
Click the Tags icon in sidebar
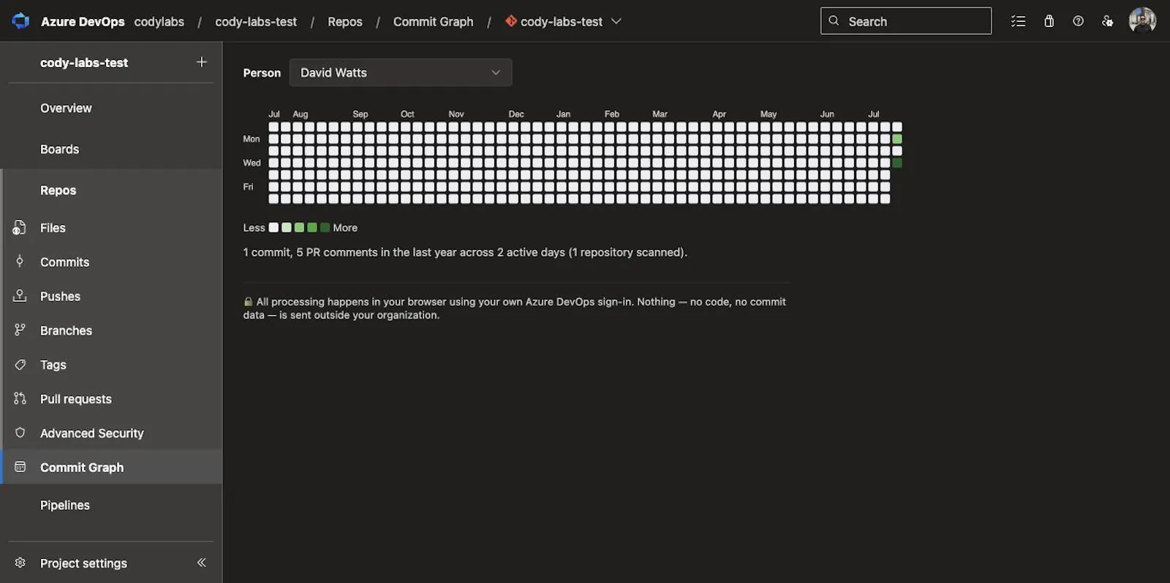[20, 365]
